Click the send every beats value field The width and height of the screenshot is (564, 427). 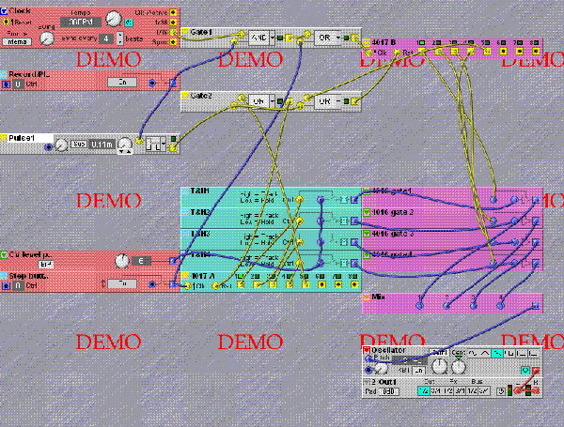point(106,38)
